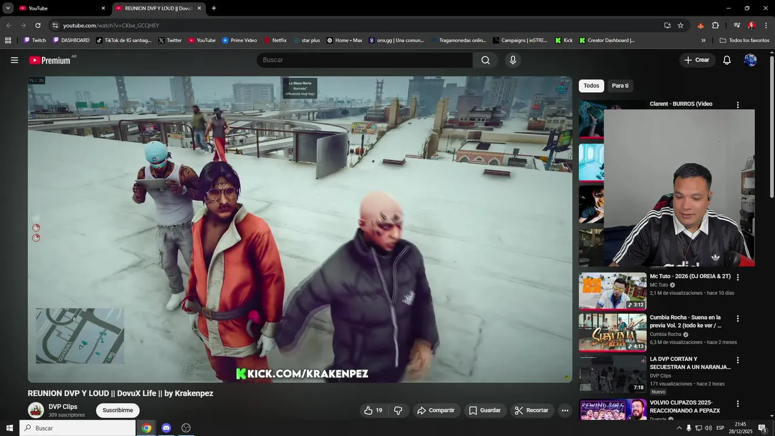Click the youtube.com address bar URL
775x436 pixels.
[111, 25]
